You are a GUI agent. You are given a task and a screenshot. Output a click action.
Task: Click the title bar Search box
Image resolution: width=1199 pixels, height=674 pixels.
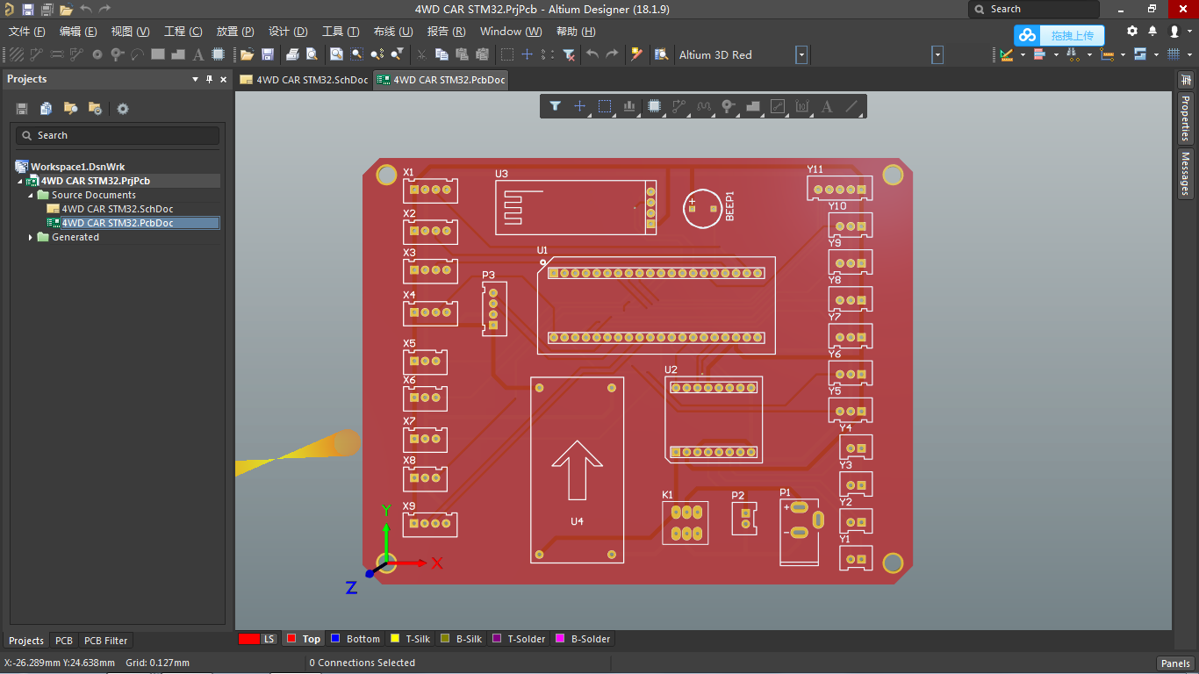click(1034, 9)
